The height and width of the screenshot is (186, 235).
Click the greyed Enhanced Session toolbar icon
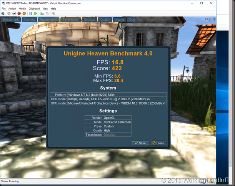tap(53, 13)
